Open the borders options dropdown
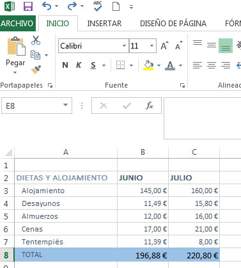The height and width of the screenshot is (268, 241). pyautogui.click(x=131, y=65)
